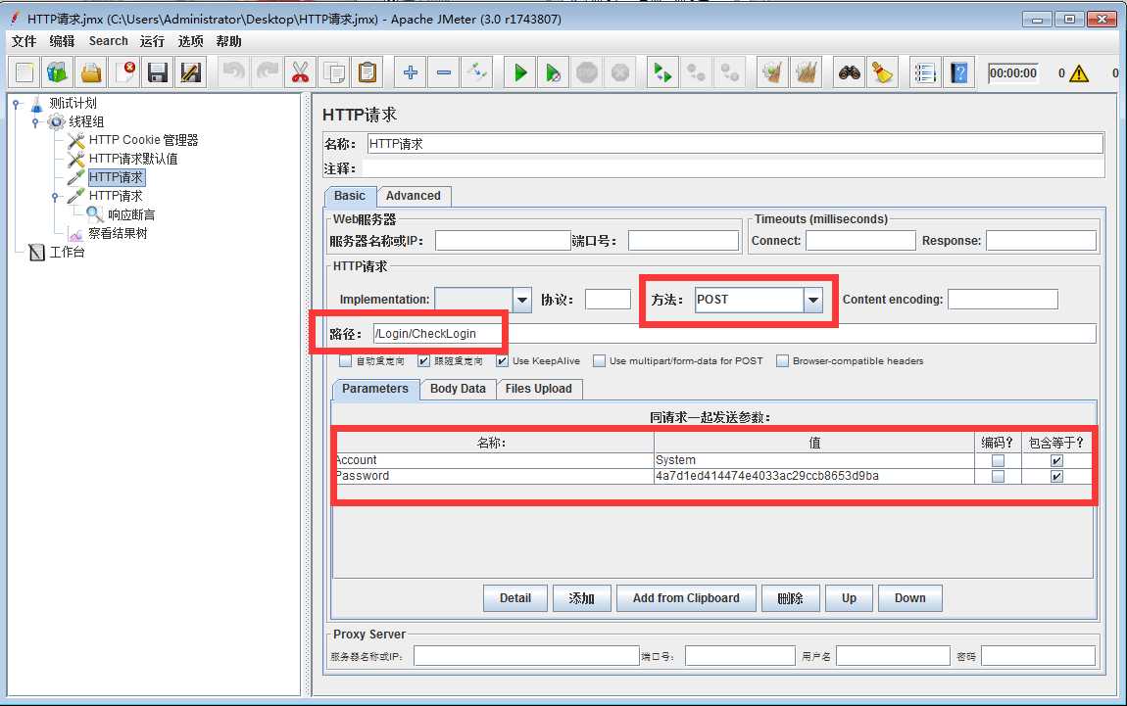Toggle automatic redirect checkbox (自动重定向)

(x=346, y=360)
